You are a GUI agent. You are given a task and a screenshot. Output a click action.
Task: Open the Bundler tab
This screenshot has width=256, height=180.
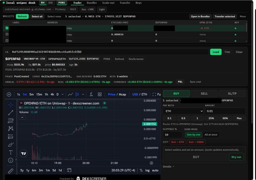click(x=92, y=3)
